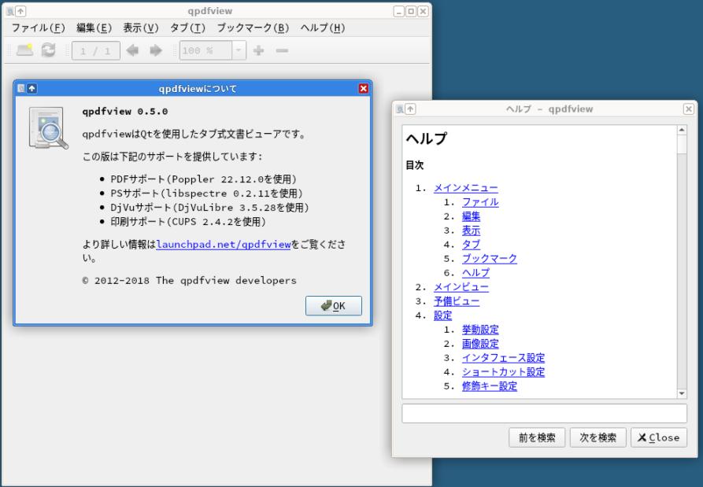The image size is (703, 487).
Task: Click the shade arrow in main qpdfview titlebar
Action: 20,11
